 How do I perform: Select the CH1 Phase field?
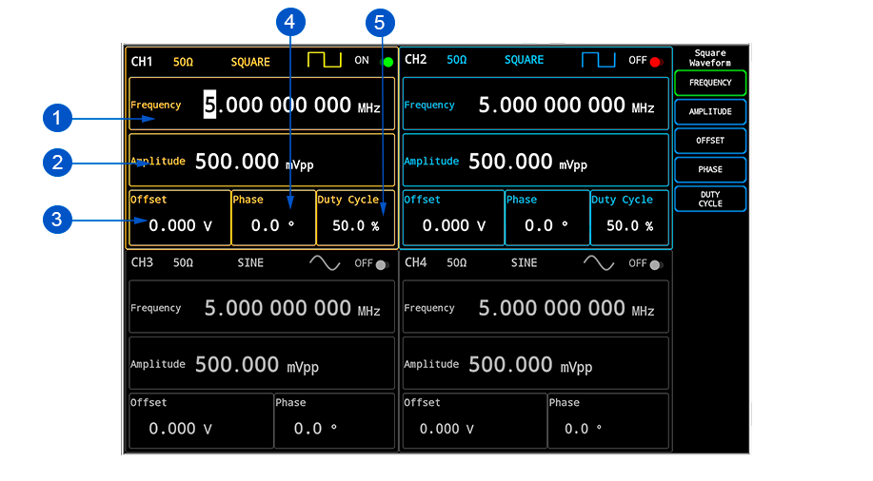coord(273,218)
